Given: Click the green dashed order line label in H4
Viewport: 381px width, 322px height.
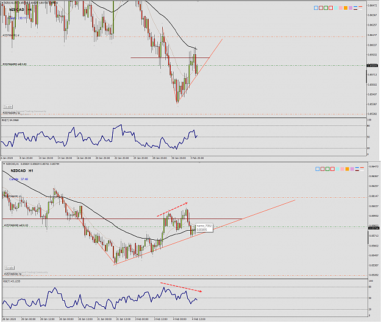Looking at the screenshot, I should coord(15,65).
